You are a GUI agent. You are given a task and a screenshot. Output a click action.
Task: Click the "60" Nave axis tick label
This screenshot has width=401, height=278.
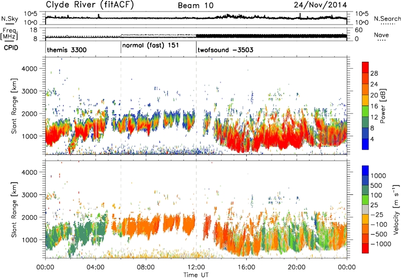click(358, 30)
